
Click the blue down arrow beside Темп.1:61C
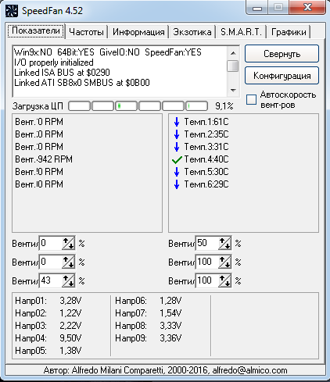(x=177, y=122)
